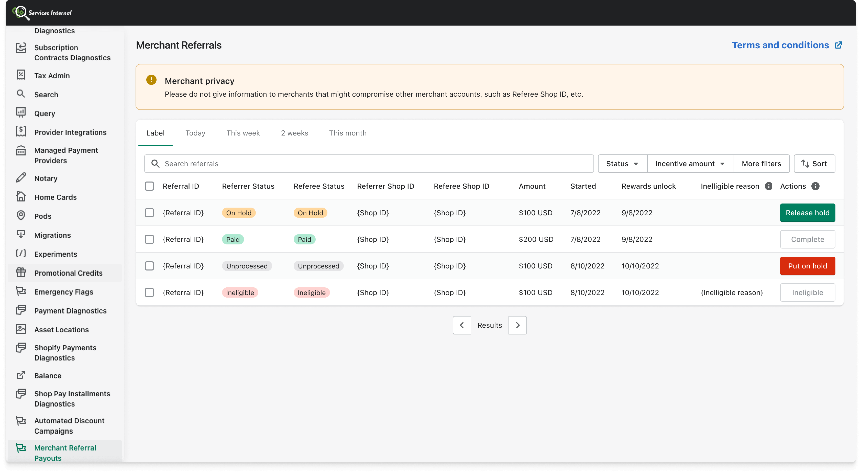Click the Provider Integrations icon
861x474 pixels.
click(21, 132)
